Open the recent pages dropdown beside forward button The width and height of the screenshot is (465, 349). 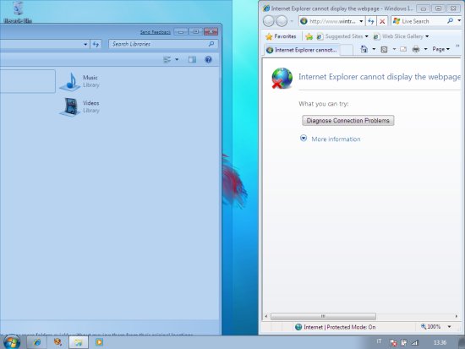(292, 21)
